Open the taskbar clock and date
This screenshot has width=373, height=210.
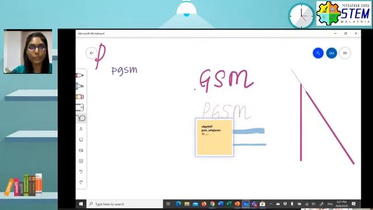pos(342,204)
